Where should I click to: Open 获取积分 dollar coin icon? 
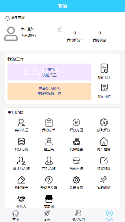[104, 122]
